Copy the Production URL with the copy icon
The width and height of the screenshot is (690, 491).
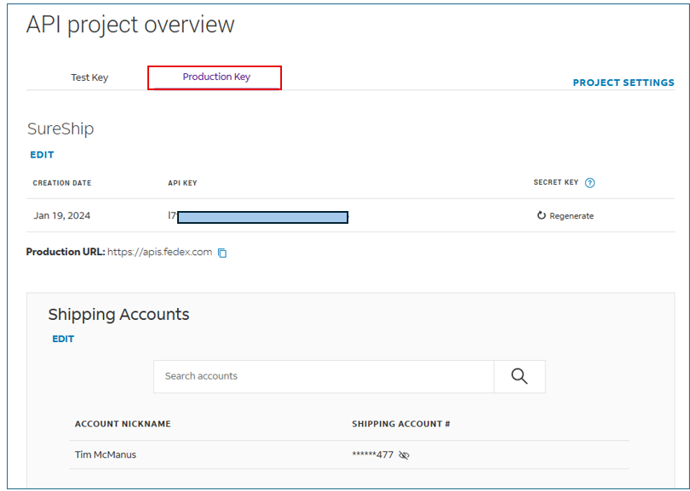pyautogui.click(x=222, y=253)
